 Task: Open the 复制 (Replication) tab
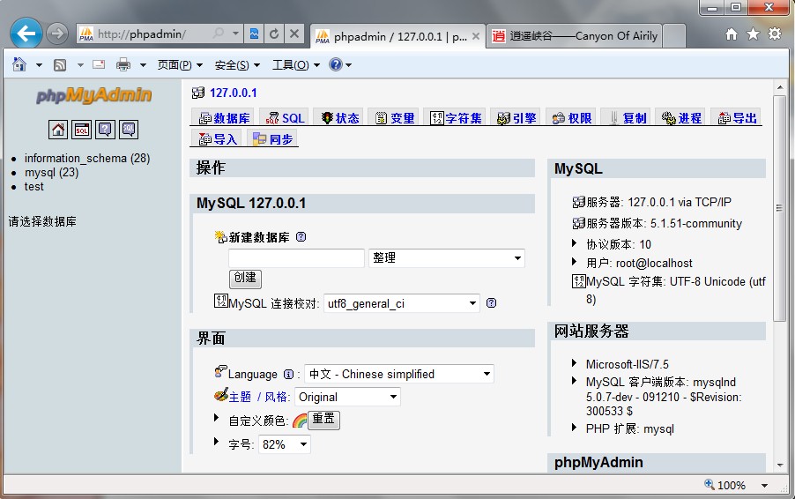[x=627, y=117]
